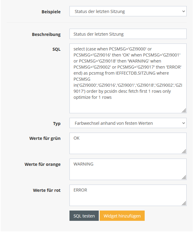Focus the SQL query text area
The height and width of the screenshot is (232, 193).
pyautogui.click(x=128, y=78)
